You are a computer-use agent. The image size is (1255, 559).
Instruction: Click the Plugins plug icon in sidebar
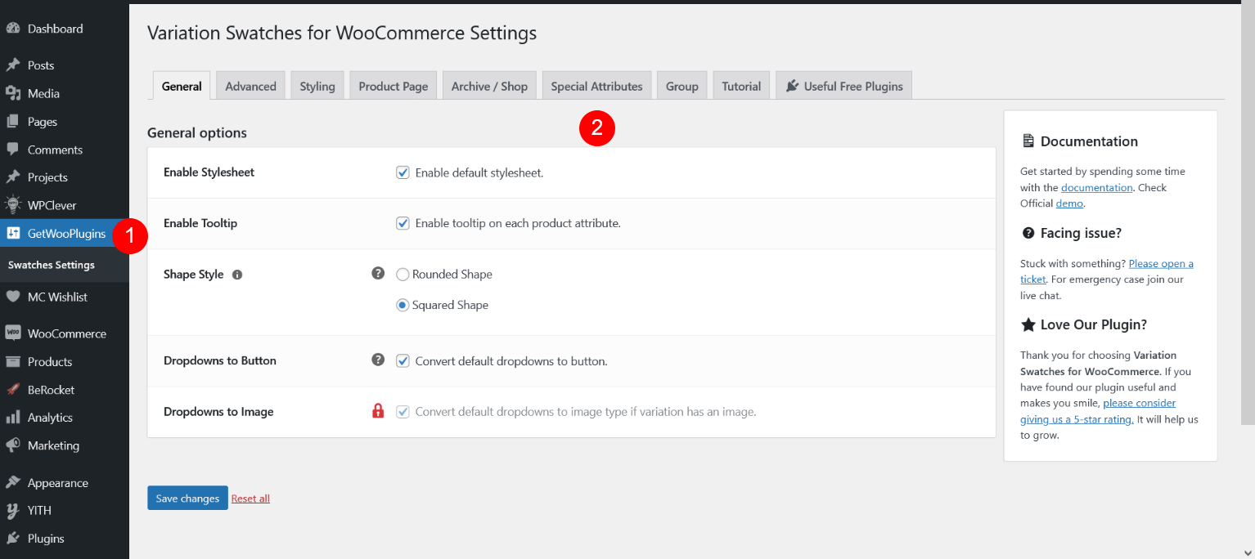click(x=13, y=539)
